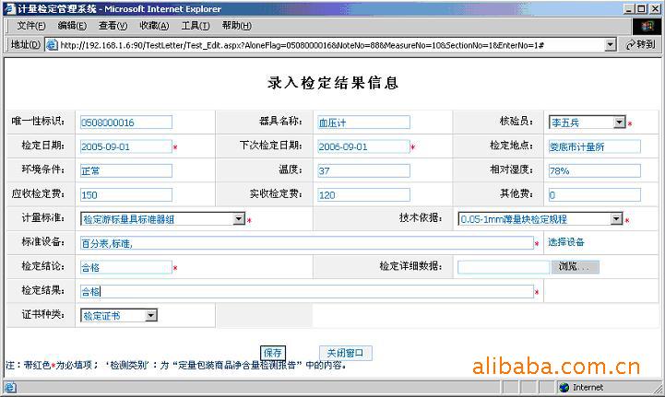Viewport: 665px width, 397px height.
Task: Expand the 技术依据 dropdown list
Action: click(616, 219)
